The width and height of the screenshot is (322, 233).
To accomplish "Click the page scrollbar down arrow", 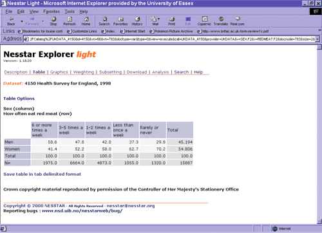I will (x=319, y=221).
